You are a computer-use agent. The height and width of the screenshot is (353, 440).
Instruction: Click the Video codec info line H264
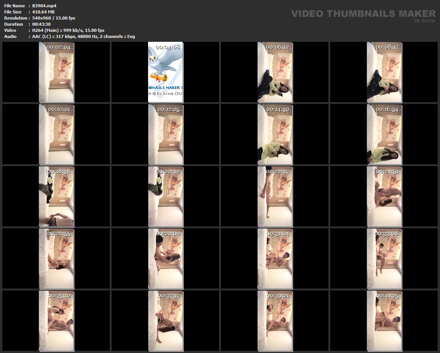point(68,30)
